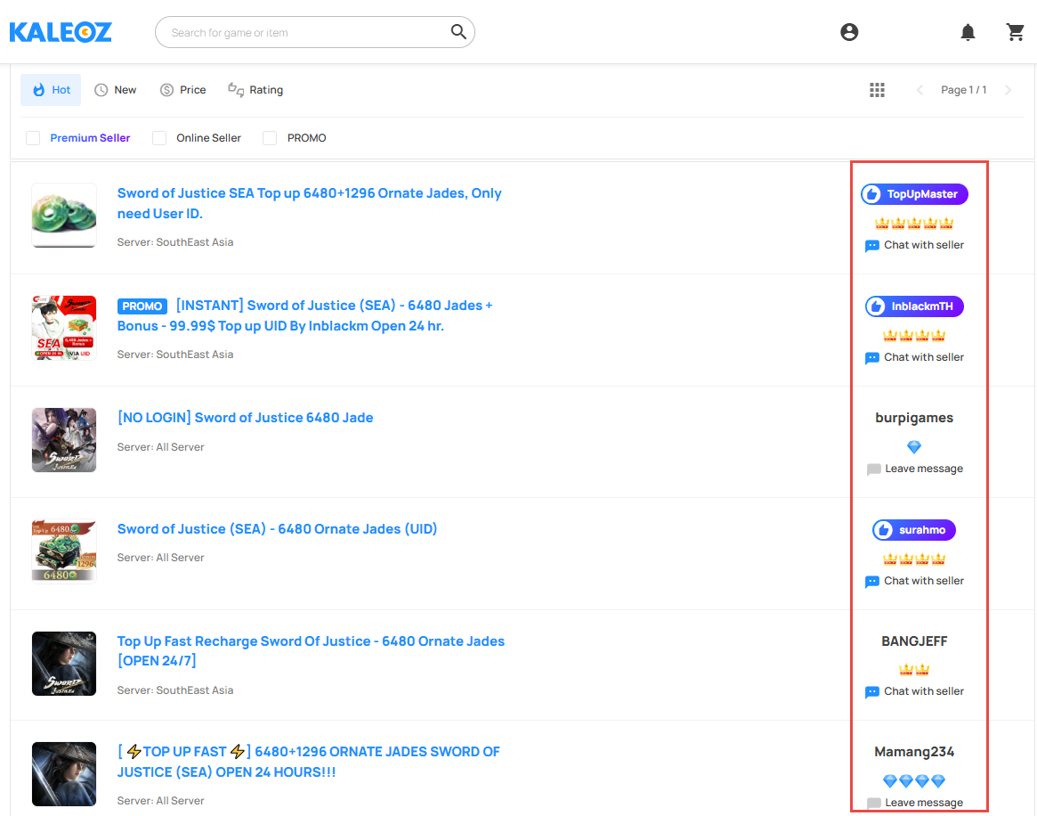This screenshot has width=1037, height=816.
Task: Click TopUpMaster crown rating stars
Action: coord(914,223)
